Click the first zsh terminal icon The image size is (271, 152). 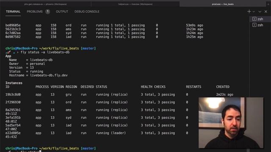click(x=254, y=19)
